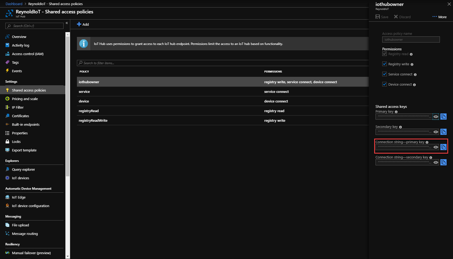Open the IoT devices blade
Screen dimensions: 453x259
(20, 178)
